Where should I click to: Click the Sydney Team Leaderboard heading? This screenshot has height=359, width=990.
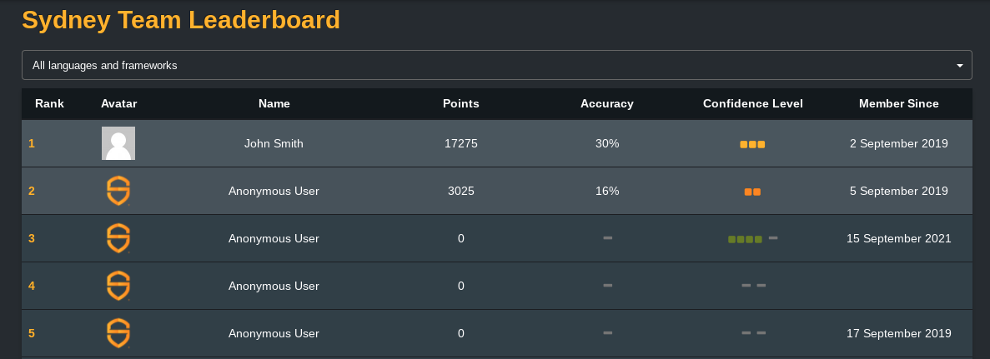click(181, 19)
